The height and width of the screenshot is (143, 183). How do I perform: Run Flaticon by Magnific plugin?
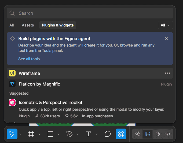[x=90, y=84]
